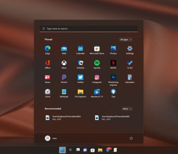Image resolution: width=178 pixels, height=154 pixels.
Task: Open the Xbox app
Action: [x=64, y=64]
